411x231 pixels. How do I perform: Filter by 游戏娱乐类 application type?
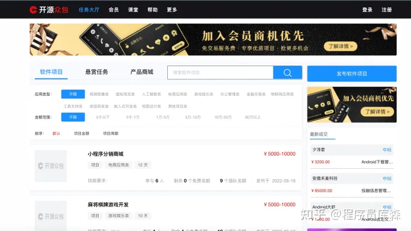204,94
